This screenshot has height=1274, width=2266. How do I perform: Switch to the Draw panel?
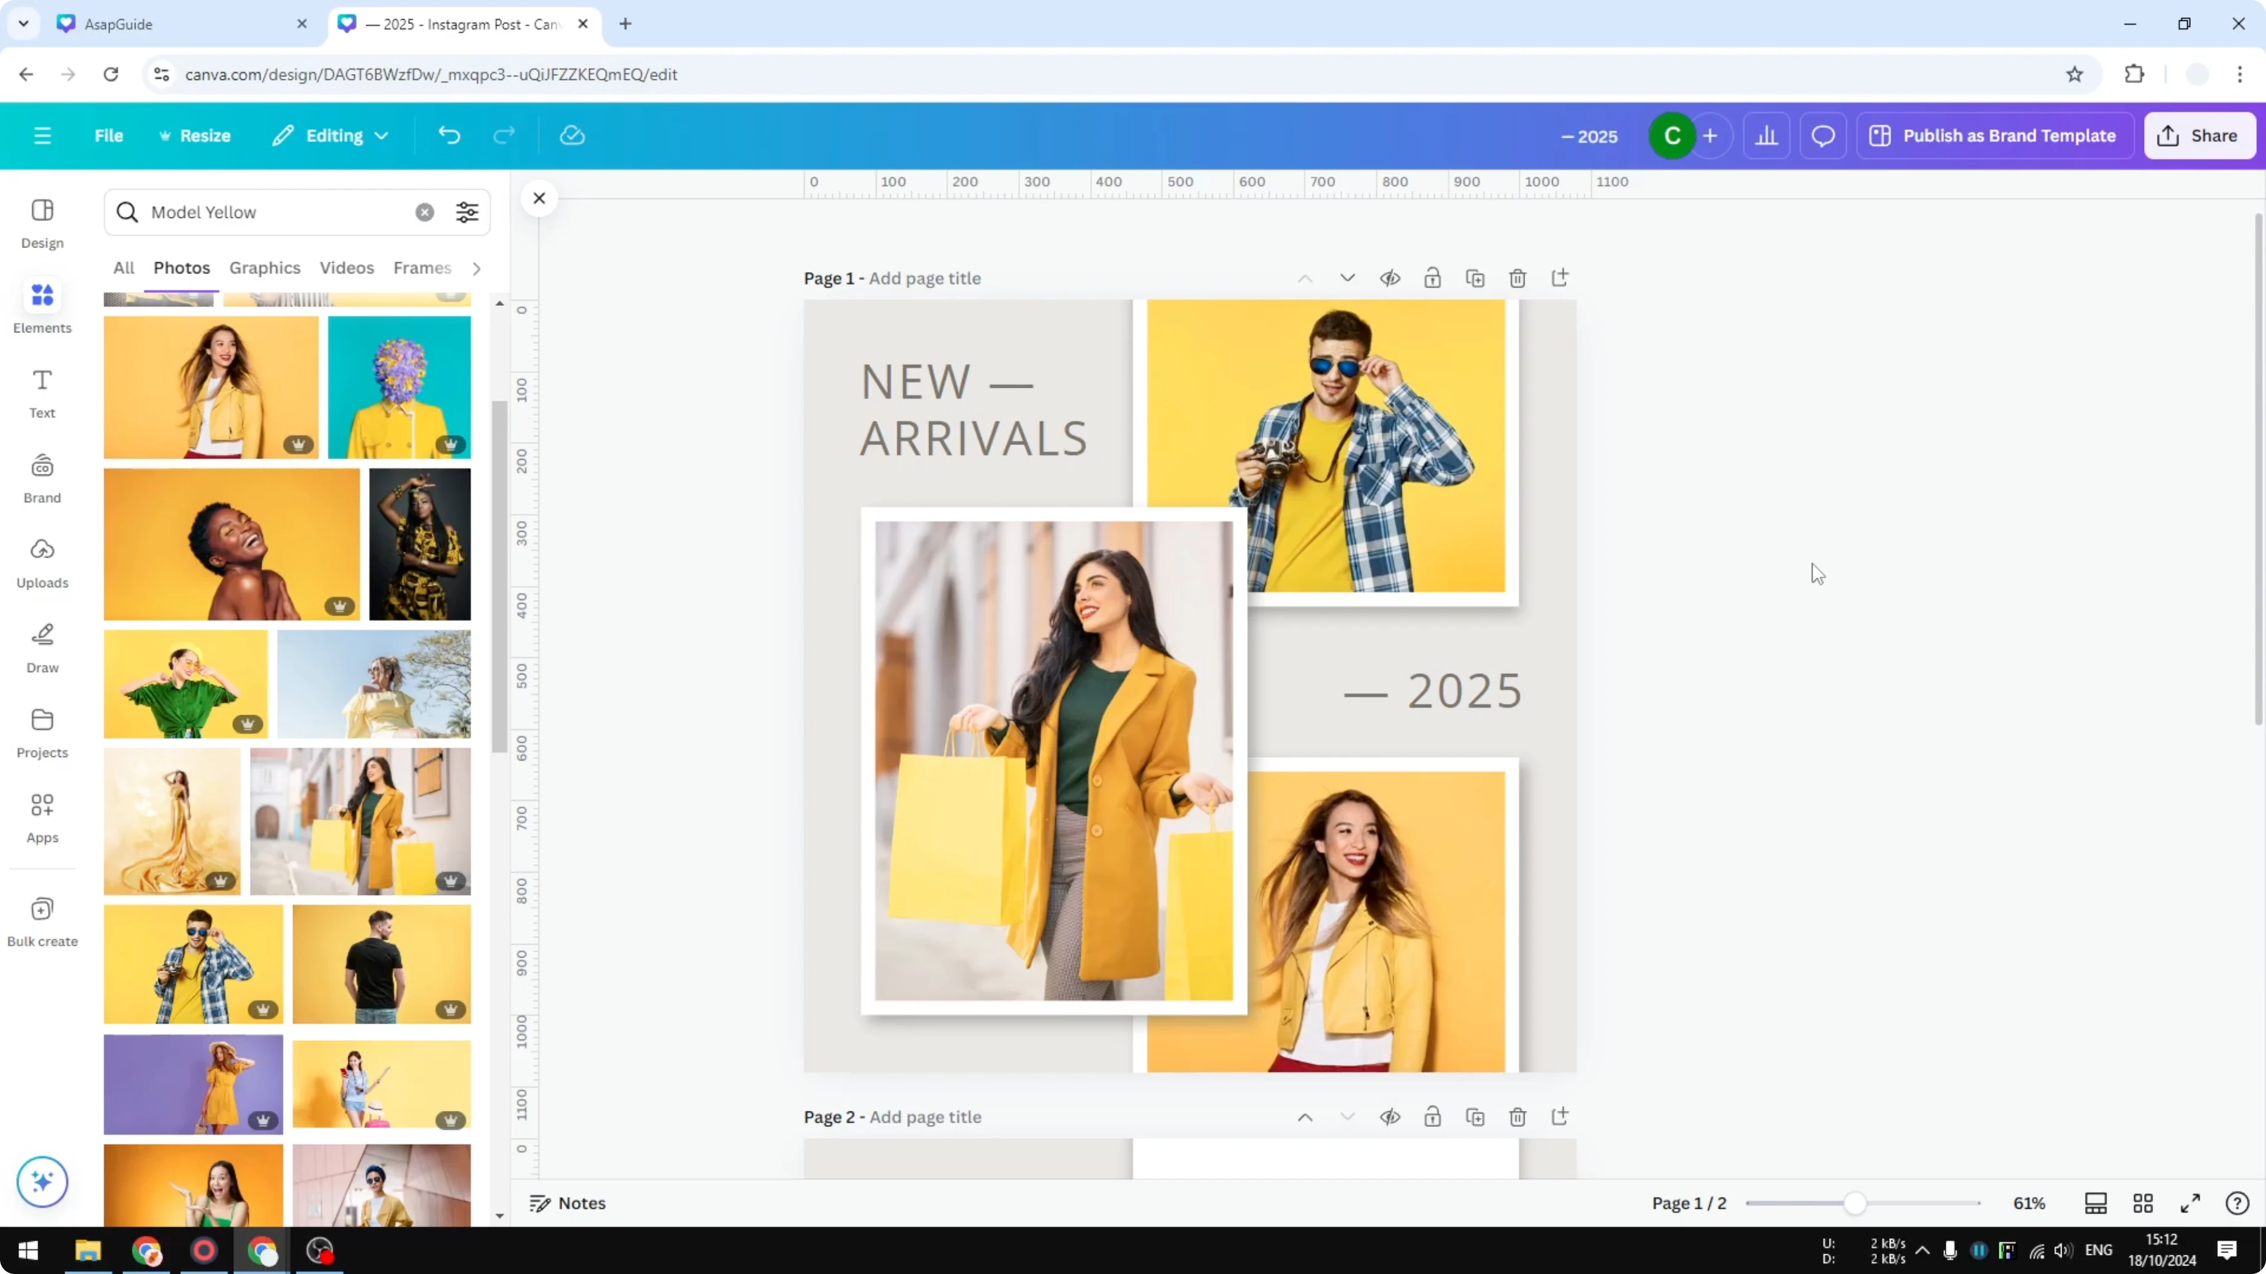[x=41, y=648]
